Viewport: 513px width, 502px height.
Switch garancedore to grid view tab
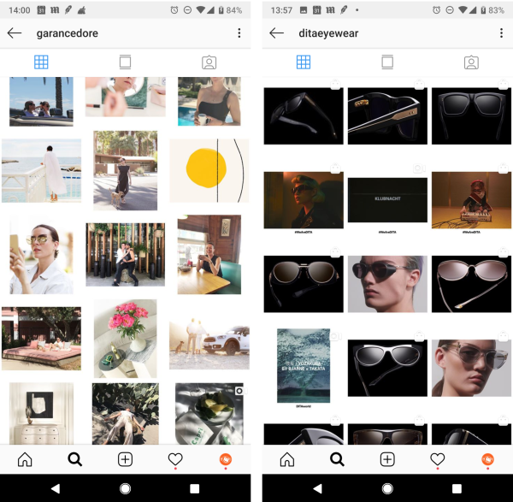[x=41, y=62]
